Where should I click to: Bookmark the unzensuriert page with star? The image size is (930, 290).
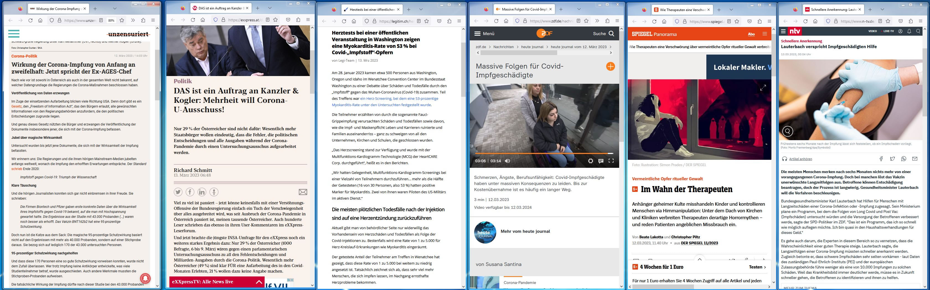122,20
